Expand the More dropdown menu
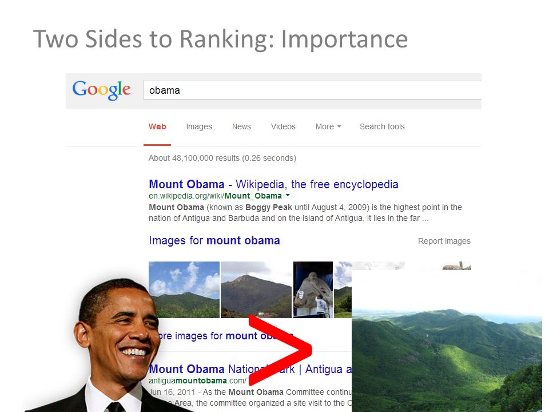The height and width of the screenshot is (412, 549). pyautogui.click(x=328, y=126)
